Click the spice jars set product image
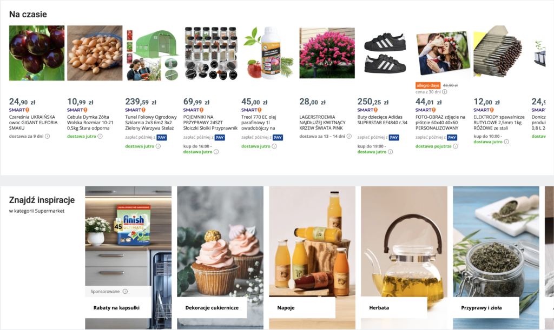Viewport: 554px width, 330px height. point(211,53)
